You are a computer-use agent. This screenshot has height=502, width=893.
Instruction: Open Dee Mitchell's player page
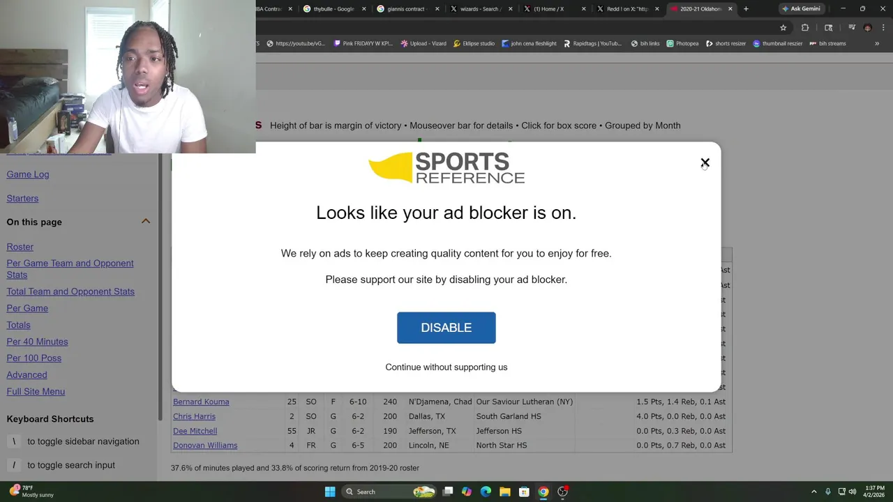195,431
